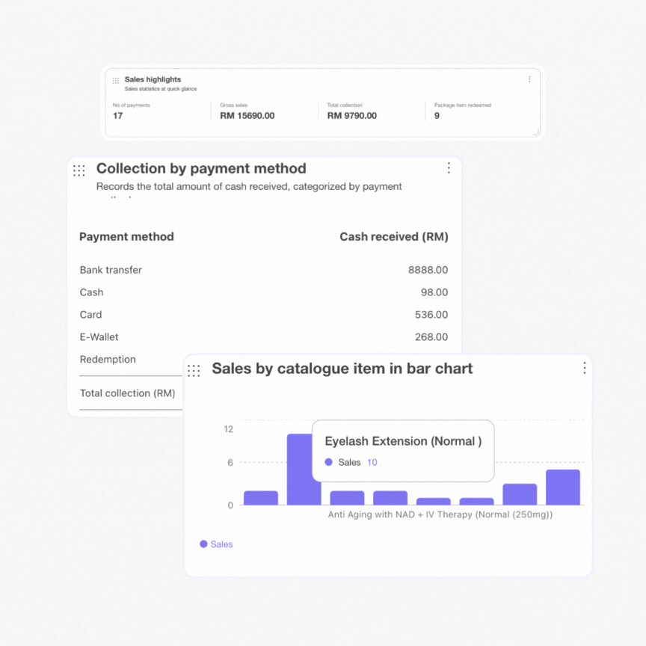Screen dimensions: 646x646
Task: Click the 536.00 cash received value
Action: point(431,314)
